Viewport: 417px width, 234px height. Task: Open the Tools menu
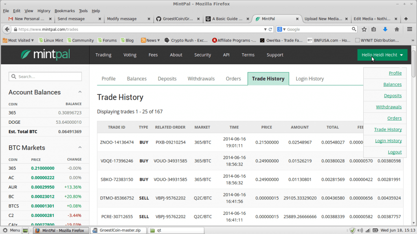[x=83, y=11]
